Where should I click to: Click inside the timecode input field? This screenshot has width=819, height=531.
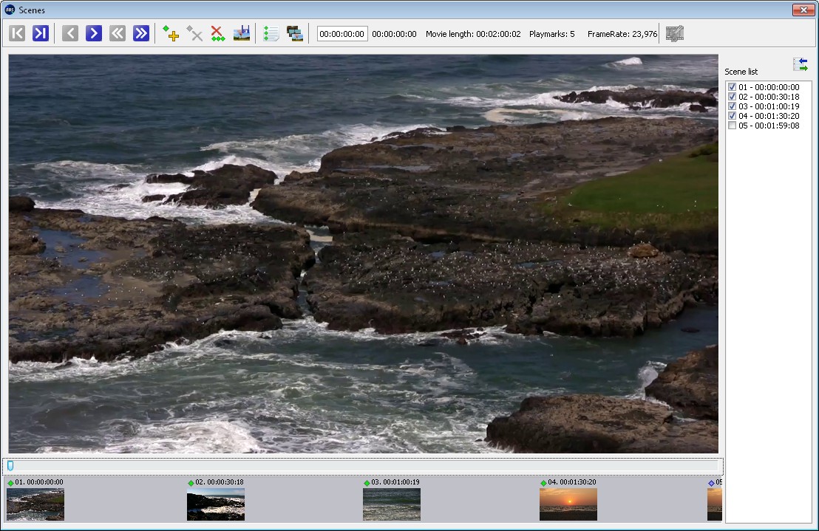(x=341, y=32)
